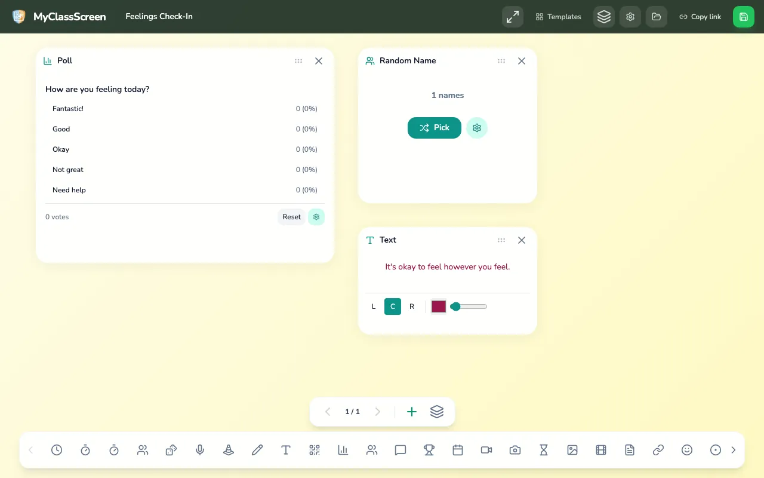The height and width of the screenshot is (478, 764).
Task: Go to next page using page navigator arrow
Action: (x=377, y=412)
